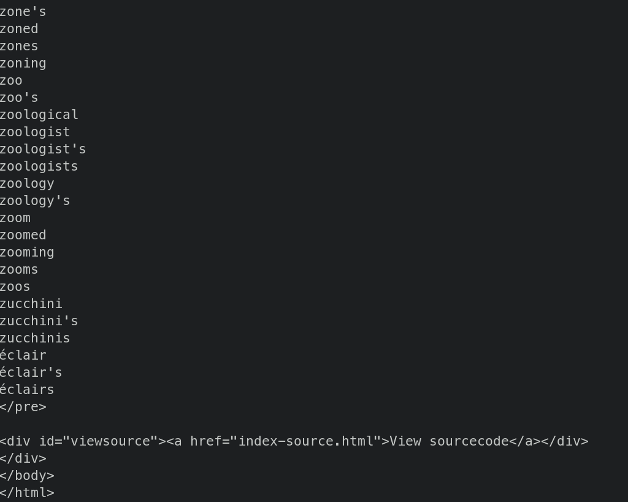The height and width of the screenshot is (502, 628).
Task: Click the line reading "zooms"
Action: pyautogui.click(x=19, y=269)
